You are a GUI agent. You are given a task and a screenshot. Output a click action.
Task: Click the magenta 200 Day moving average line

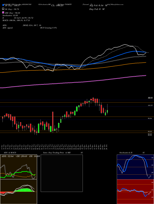73,82
